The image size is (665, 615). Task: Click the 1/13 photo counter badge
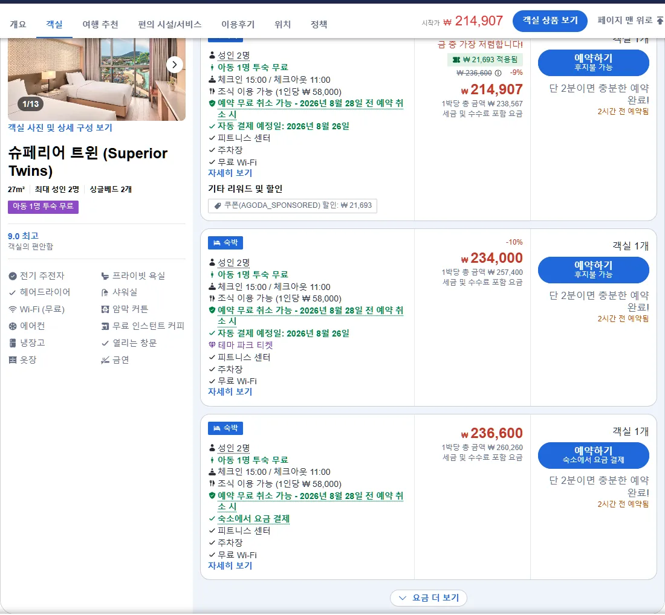pyautogui.click(x=31, y=104)
